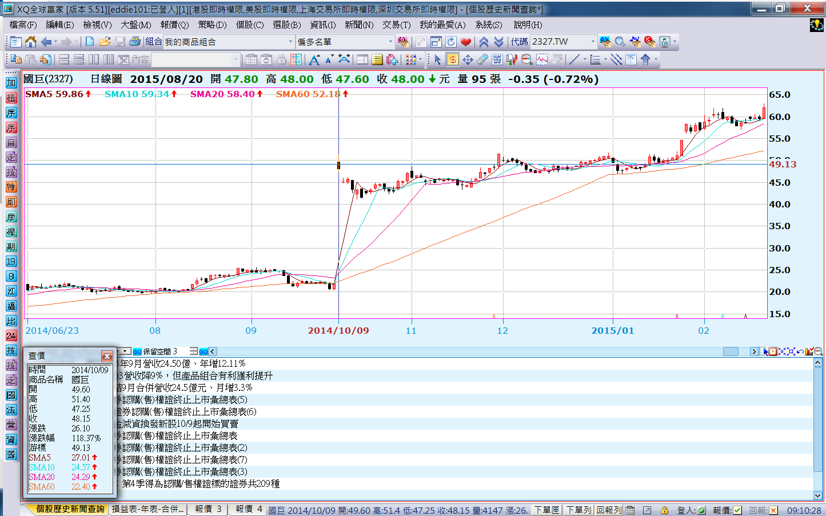This screenshot has width=826, height=516.
Task: Add the stock to favorites with the red heart icon
Action: pyautogui.click(x=466, y=42)
